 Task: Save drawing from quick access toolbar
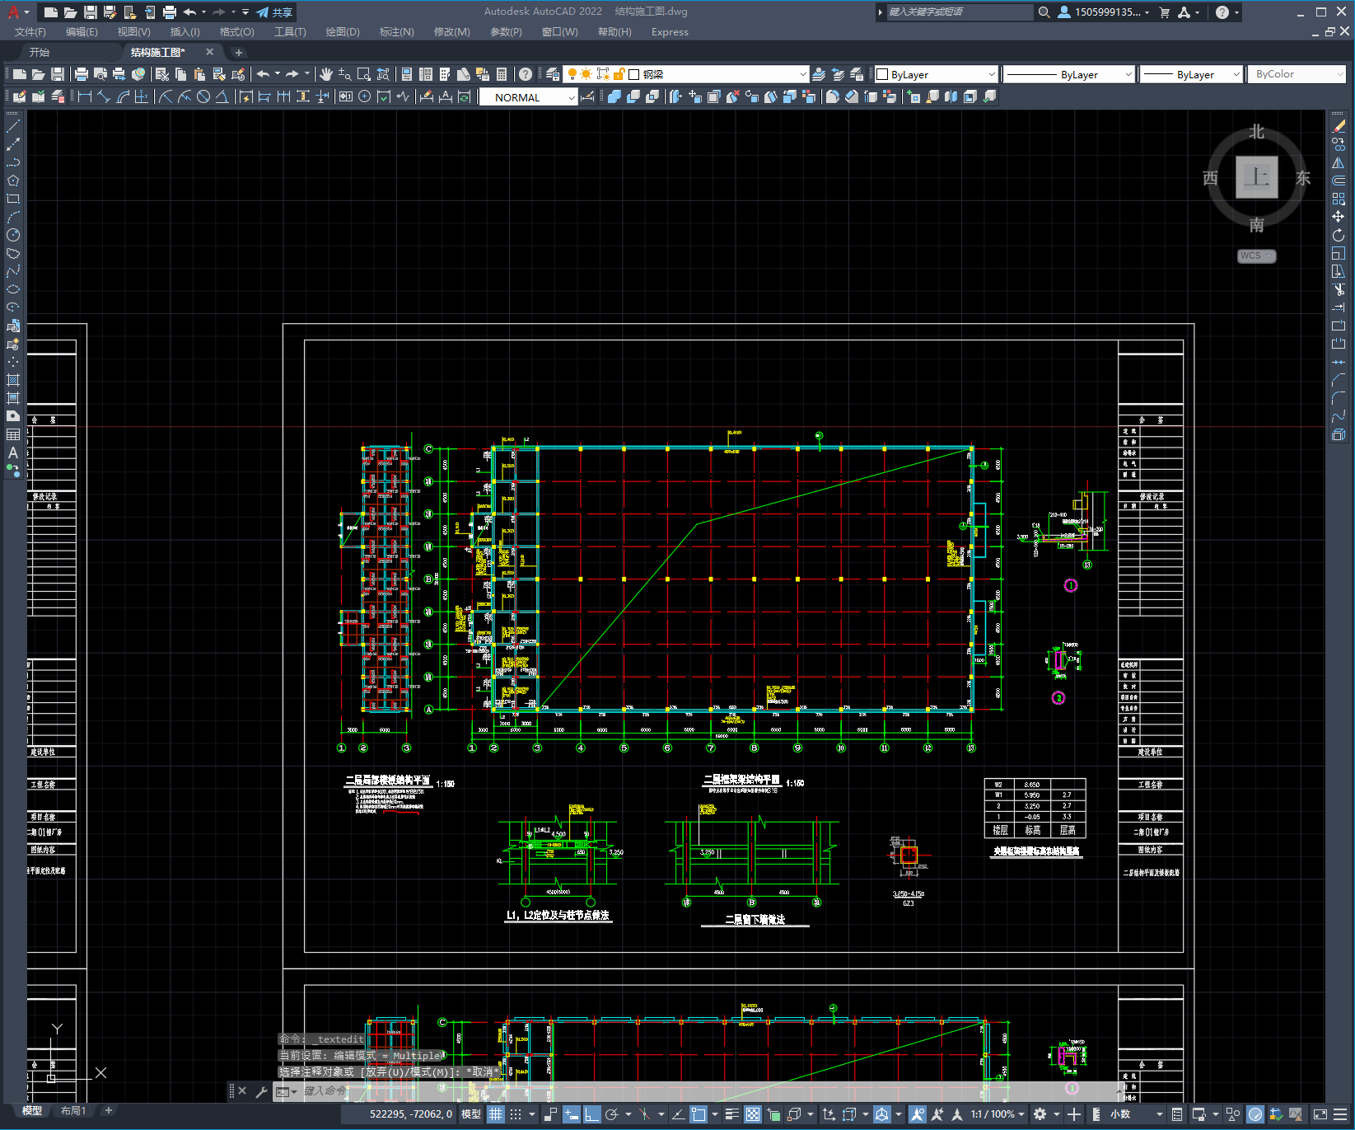click(x=91, y=12)
